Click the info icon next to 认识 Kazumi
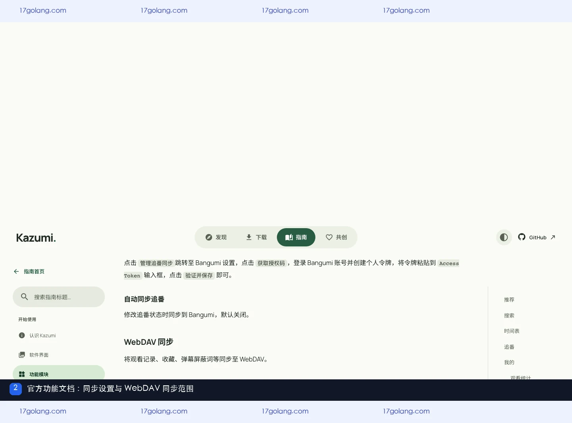 tap(22, 335)
